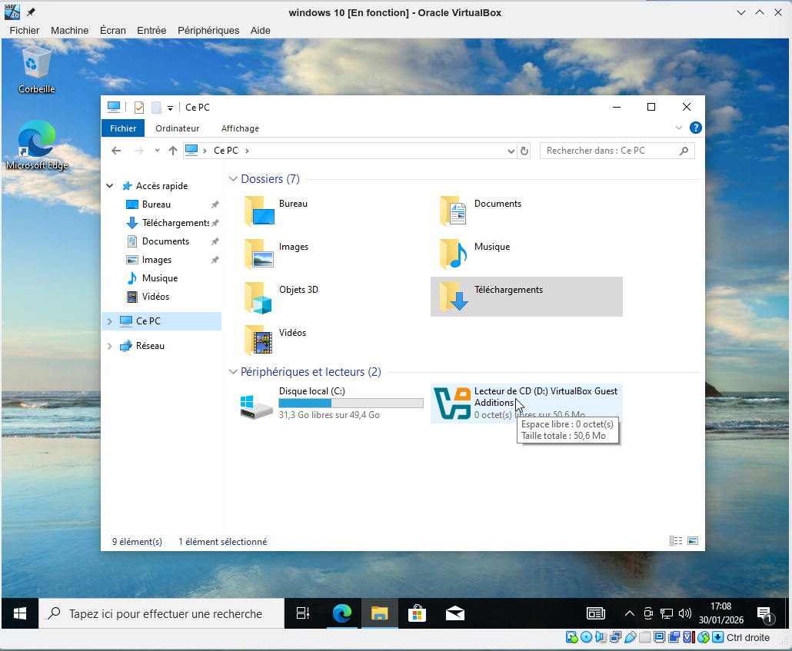The image size is (792, 651).
Task: Click the Microsoft Store taskbar icon
Action: click(x=417, y=613)
